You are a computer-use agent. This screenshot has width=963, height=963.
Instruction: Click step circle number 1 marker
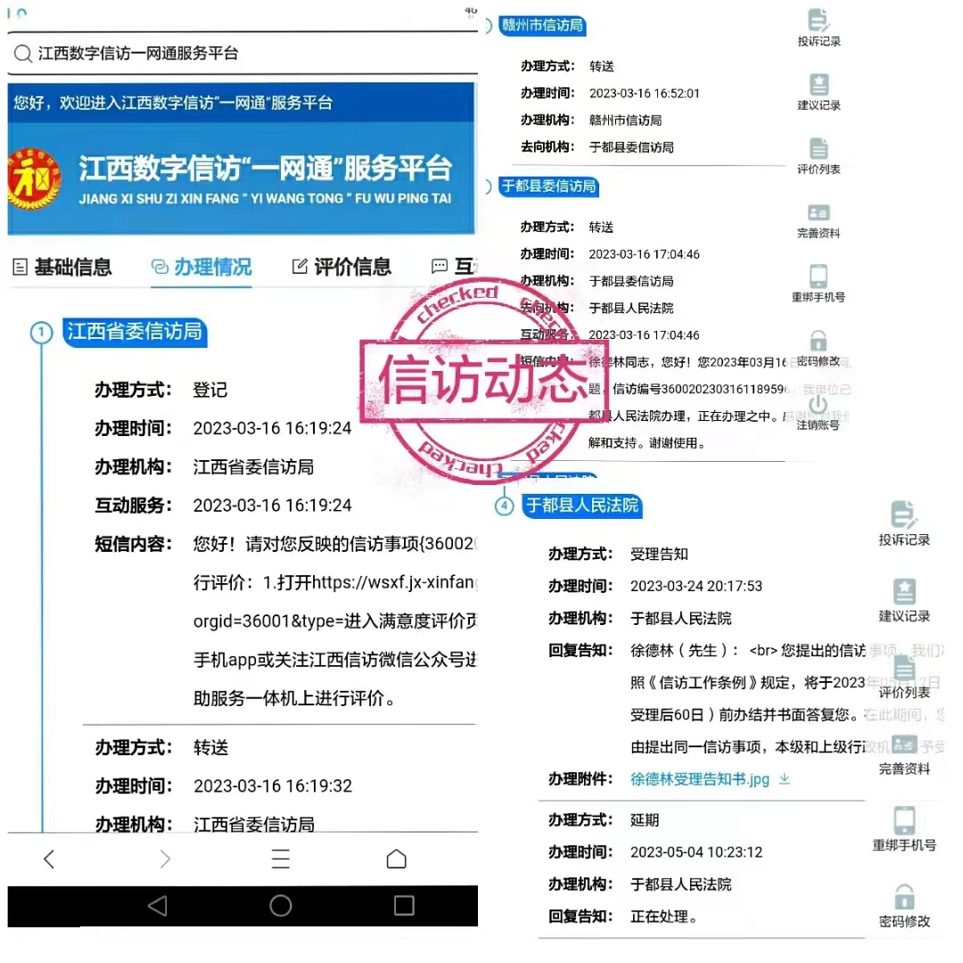tap(41, 333)
